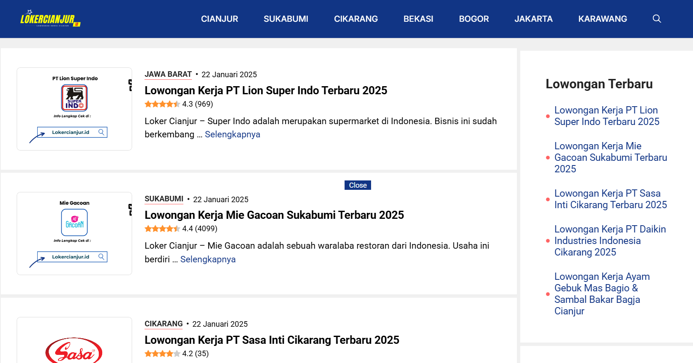This screenshot has width=693, height=363.
Task: Choose BOGOR from the navigation bar
Action: (474, 19)
